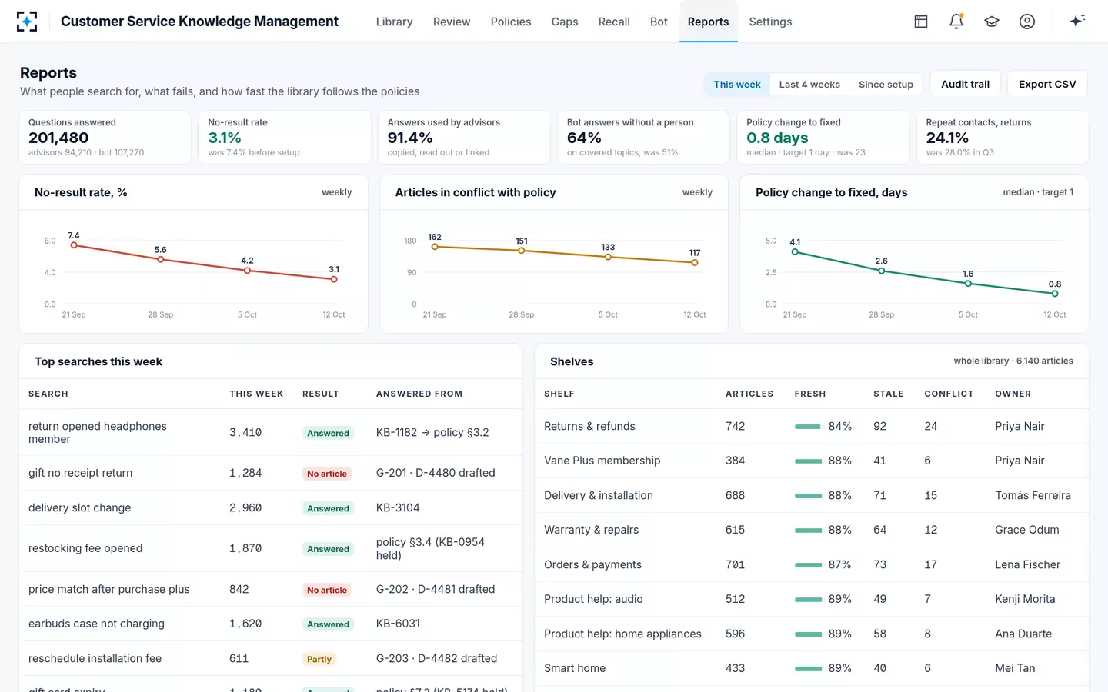
Task: Click the 7.4 point on No-result chart
Action: (74, 245)
